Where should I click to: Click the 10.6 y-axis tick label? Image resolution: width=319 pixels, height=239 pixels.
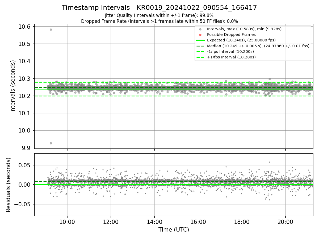[x=25, y=27]
